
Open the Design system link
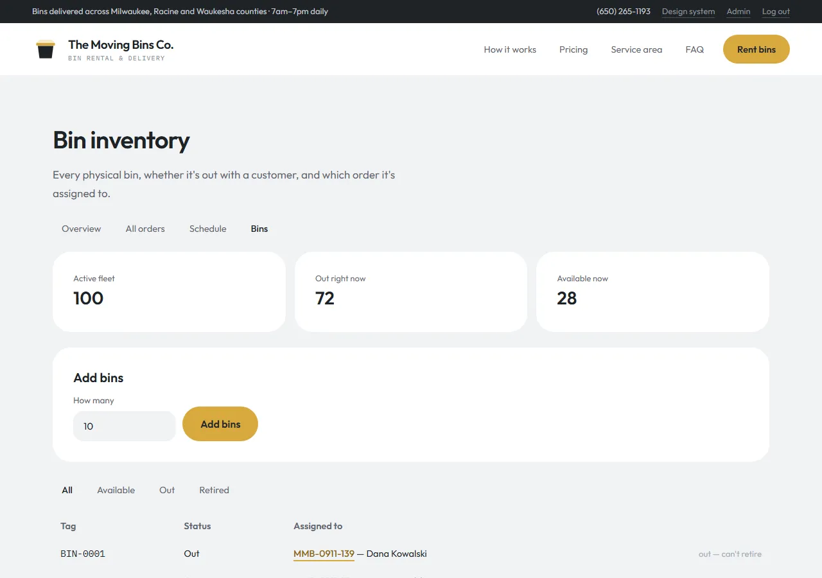coord(688,12)
